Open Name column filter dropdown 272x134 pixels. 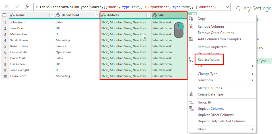tap(52, 15)
